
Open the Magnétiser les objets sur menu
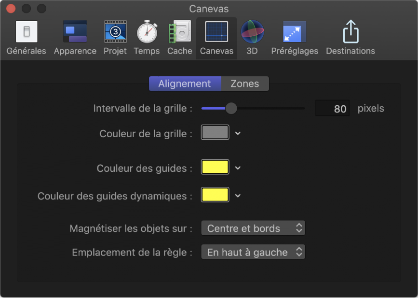click(253, 228)
